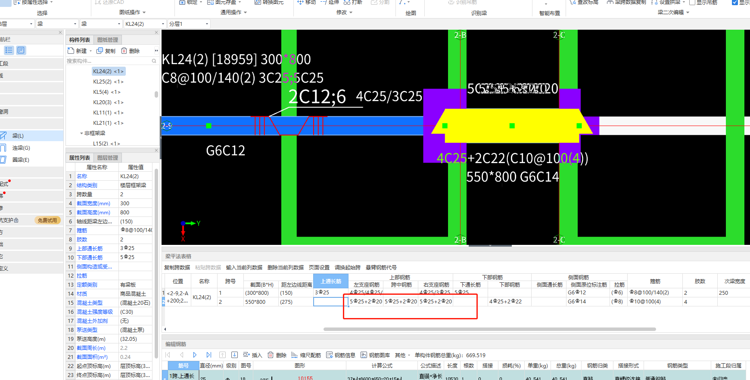Switch to 图层管理 tab in property panel
This screenshot has height=380, width=750.
108,158
